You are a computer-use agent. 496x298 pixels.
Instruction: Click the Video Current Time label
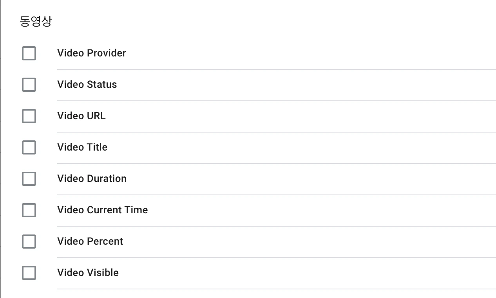(x=102, y=210)
